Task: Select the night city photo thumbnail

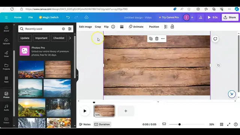Action: coord(31,69)
